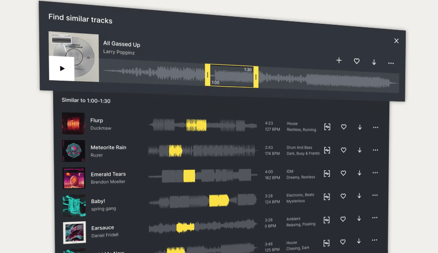Open artist Daniel Fridell
Image resolution: width=438 pixels, height=253 pixels.
click(x=105, y=235)
